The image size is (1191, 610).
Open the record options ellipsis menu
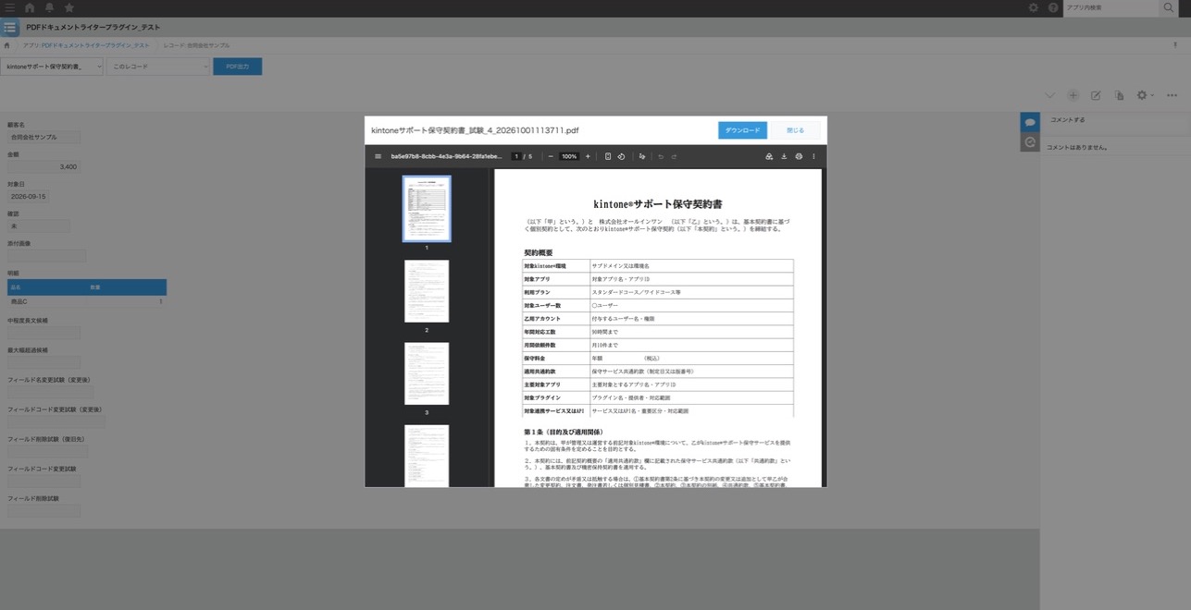tap(1172, 95)
